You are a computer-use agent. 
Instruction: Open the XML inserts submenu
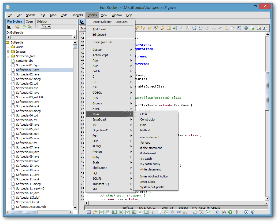click(x=110, y=189)
